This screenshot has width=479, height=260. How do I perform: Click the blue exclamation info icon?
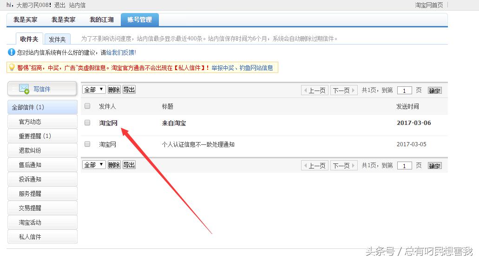[11, 52]
